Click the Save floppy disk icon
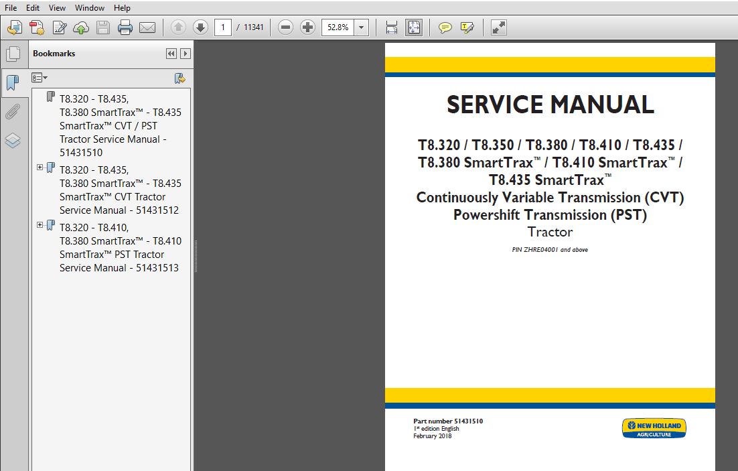The height and width of the screenshot is (471, 738). [x=103, y=27]
